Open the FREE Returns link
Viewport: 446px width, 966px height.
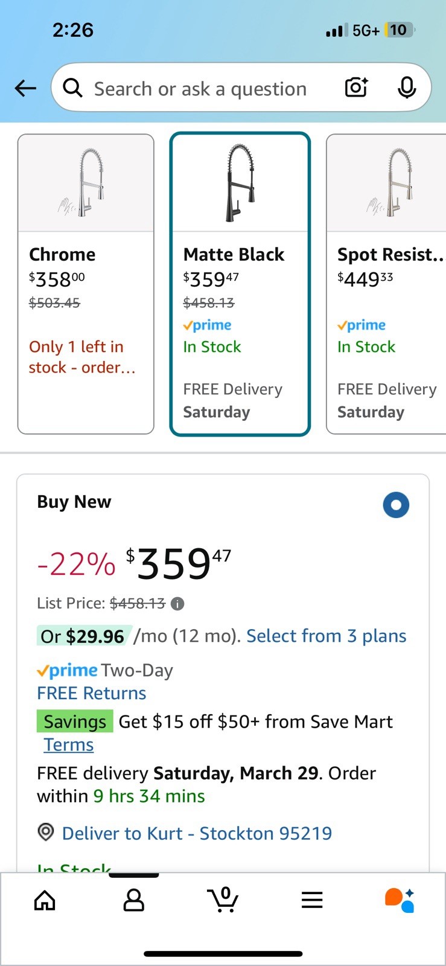pos(92,693)
